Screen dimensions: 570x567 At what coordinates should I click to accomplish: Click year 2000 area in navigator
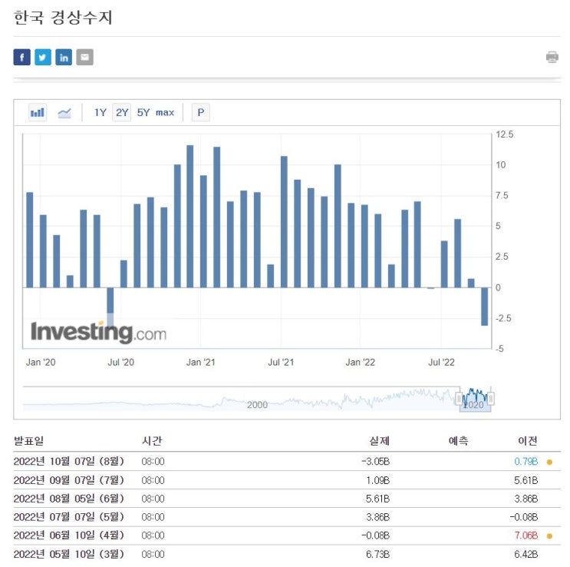point(257,405)
